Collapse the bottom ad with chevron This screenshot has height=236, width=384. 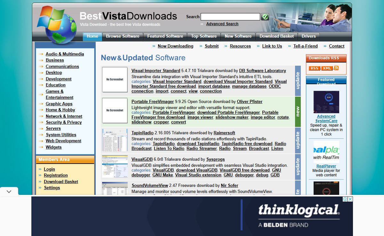(x=9, y=192)
